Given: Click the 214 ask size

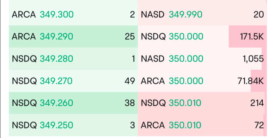Looking at the screenshot, I should pyautogui.click(x=257, y=103).
